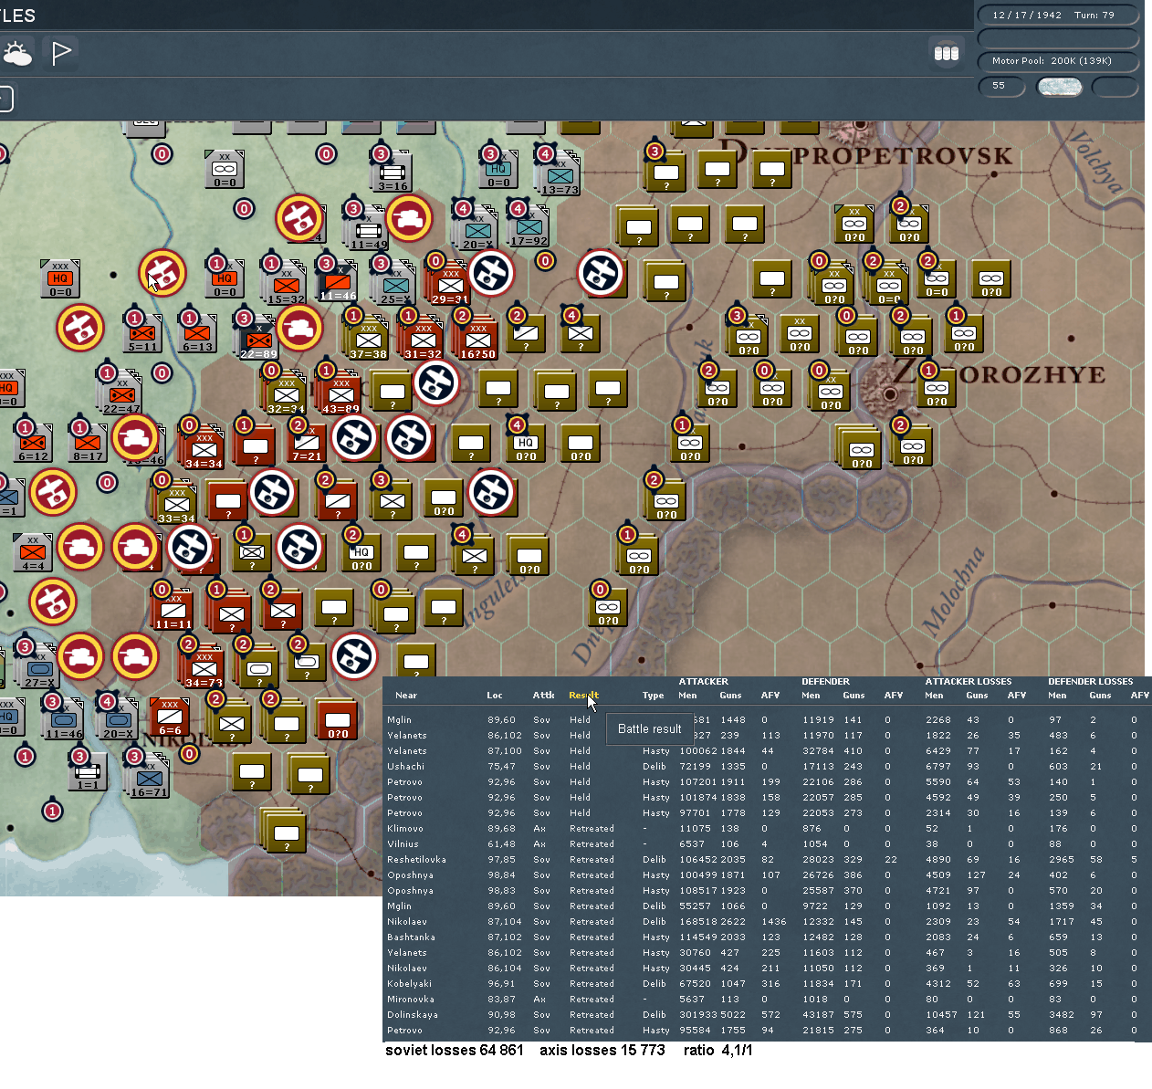Select the Vilnius battle row
The height and width of the screenshot is (1089, 1152).
click(x=767, y=844)
